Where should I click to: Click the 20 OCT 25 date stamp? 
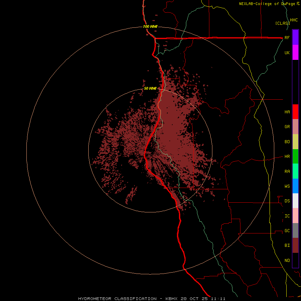pyautogui.click(x=194, y=299)
